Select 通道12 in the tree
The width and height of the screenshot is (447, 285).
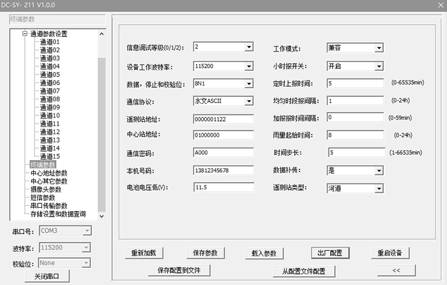[50, 132]
